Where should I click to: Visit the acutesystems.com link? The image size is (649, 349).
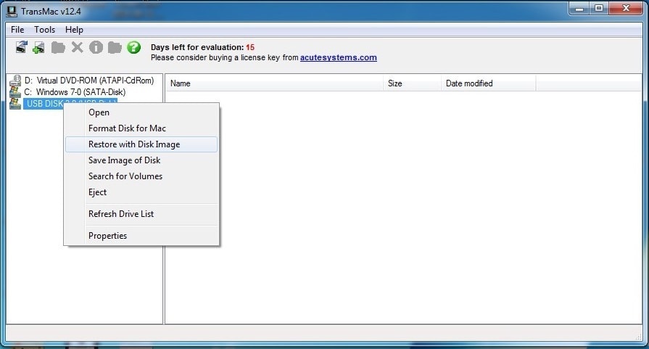338,58
